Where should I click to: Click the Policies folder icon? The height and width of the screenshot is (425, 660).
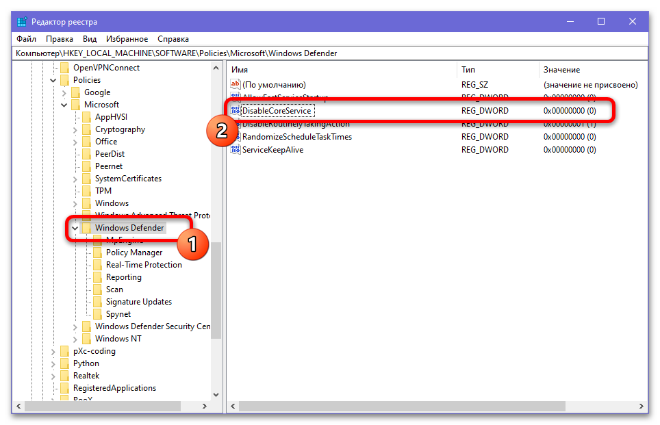pyautogui.click(x=65, y=80)
